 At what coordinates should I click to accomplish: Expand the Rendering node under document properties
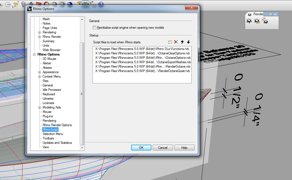[39, 33]
